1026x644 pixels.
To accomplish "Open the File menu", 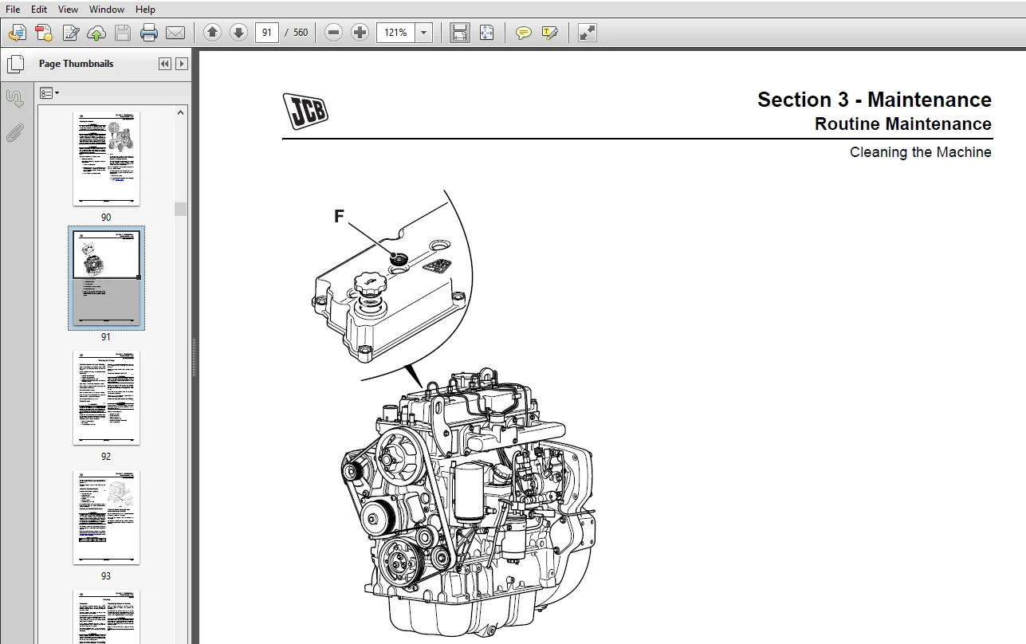I will (x=13, y=10).
